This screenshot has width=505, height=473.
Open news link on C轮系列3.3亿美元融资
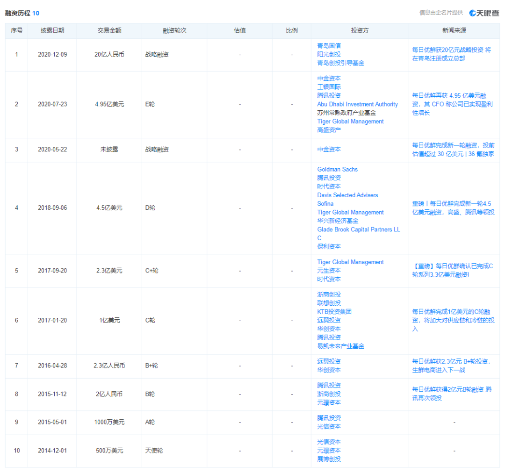point(453,271)
